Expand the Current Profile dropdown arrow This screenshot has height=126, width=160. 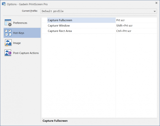click(155, 11)
